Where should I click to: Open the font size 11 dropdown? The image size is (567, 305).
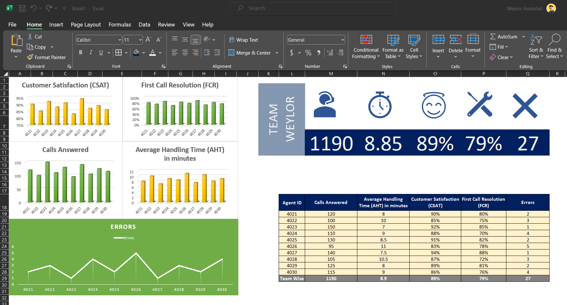click(140, 40)
